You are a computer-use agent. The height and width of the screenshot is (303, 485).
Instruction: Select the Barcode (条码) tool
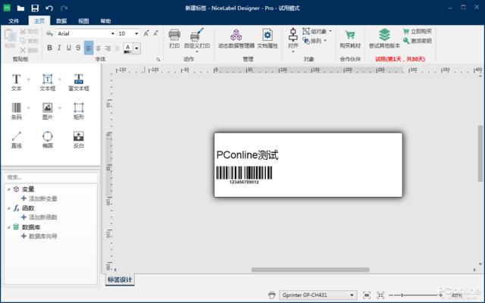click(17, 111)
